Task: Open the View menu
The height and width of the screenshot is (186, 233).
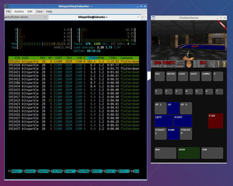Action: point(39,12)
